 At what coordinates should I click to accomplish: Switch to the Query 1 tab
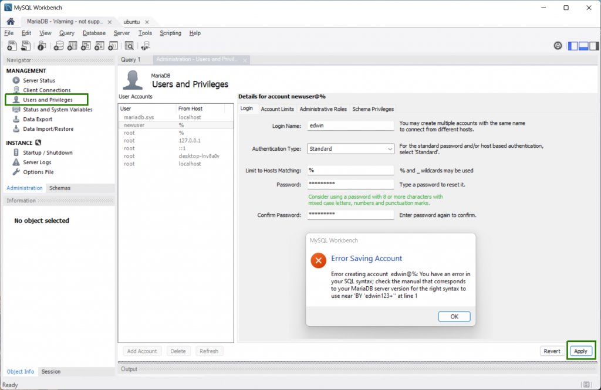(x=131, y=60)
